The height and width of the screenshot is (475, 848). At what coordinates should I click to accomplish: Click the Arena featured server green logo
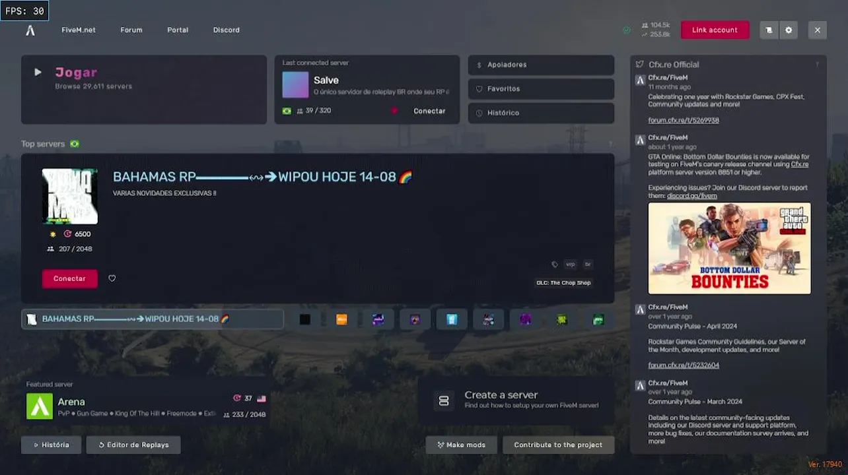[40, 406]
